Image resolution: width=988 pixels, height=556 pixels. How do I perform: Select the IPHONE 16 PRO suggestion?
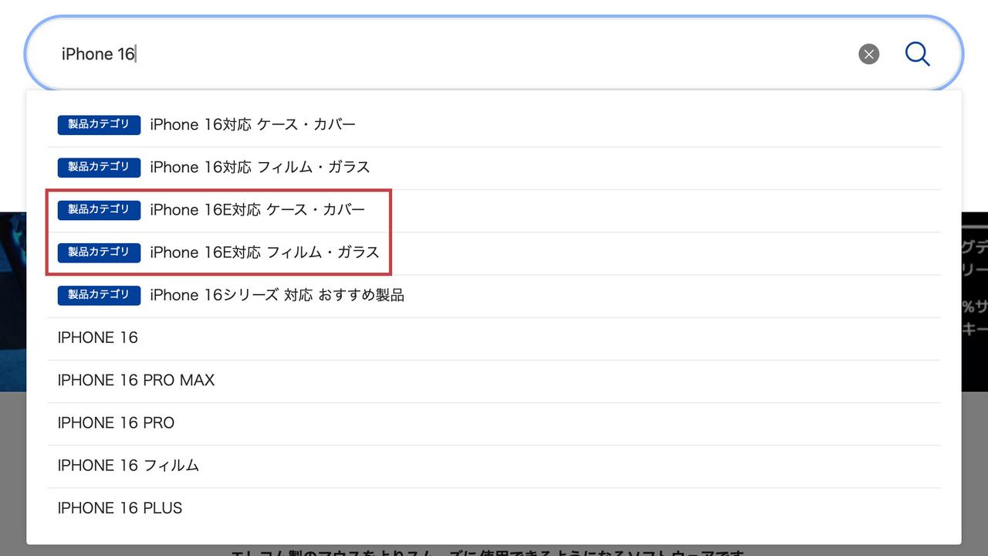[x=494, y=423]
